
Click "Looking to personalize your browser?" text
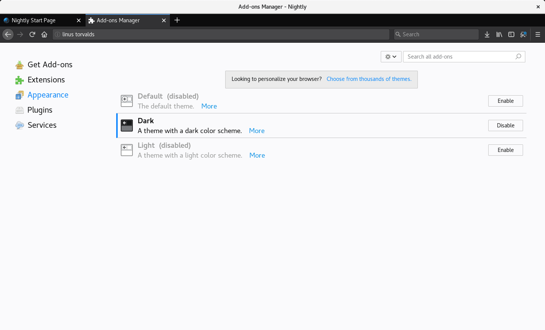[x=277, y=79]
